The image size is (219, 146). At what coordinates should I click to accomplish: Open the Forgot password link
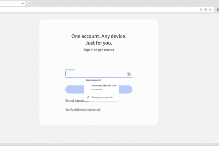[75, 100]
